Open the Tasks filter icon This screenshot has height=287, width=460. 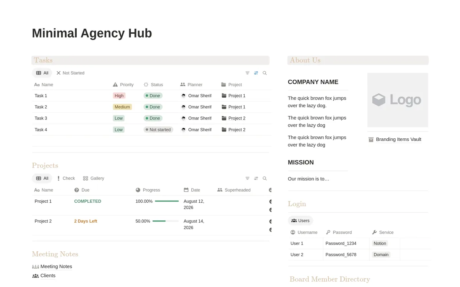coord(247,73)
